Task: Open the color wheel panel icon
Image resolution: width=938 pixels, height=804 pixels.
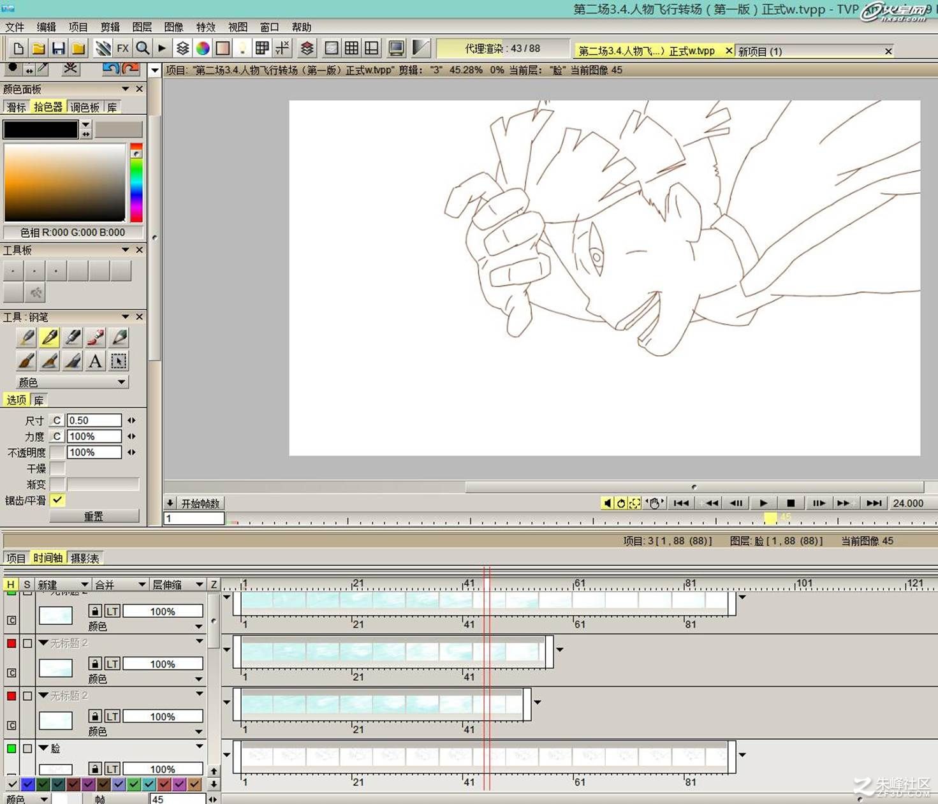Action: pyautogui.click(x=203, y=48)
